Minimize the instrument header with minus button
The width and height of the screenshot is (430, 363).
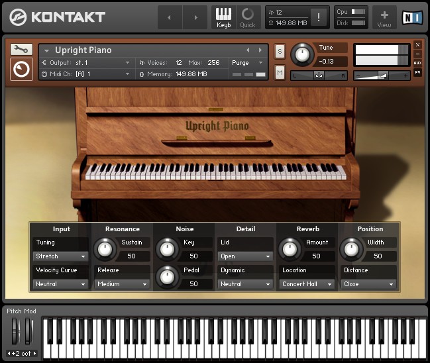click(417, 54)
